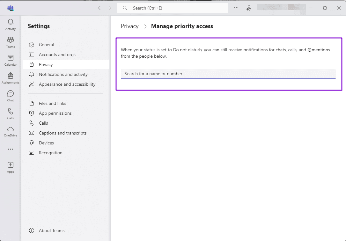Viewport: 346px width, 241px height.
Task: Open the Devices settings section
Action: [x=47, y=143]
